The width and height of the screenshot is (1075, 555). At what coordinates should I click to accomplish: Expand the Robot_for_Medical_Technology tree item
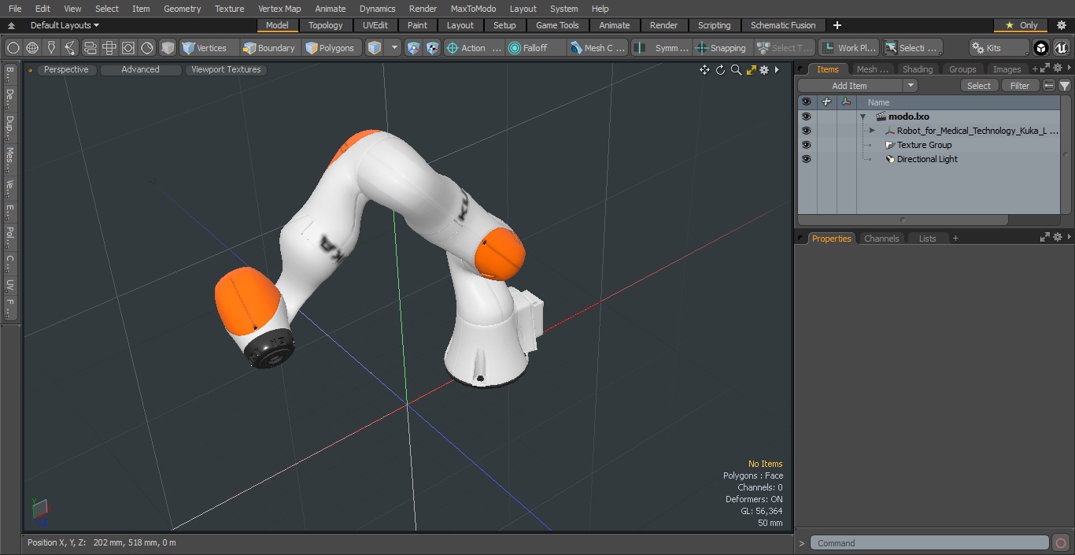(872, 131)
